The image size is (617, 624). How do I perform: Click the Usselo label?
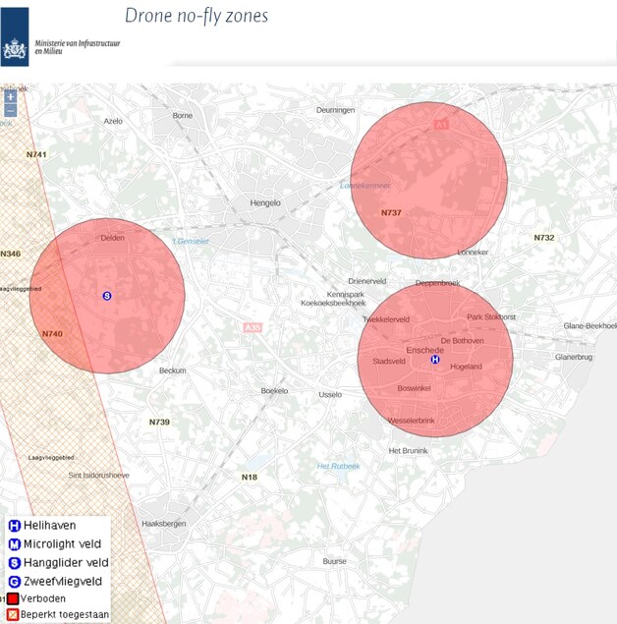(330, 395)
